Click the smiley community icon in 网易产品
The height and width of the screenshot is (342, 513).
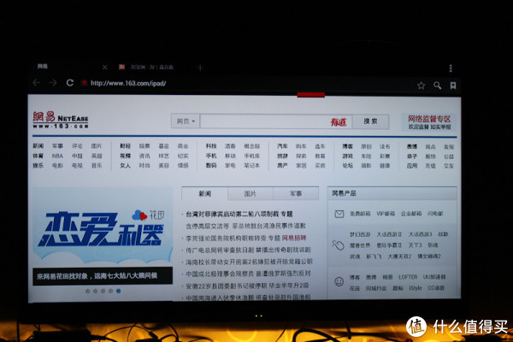[339, 281]
